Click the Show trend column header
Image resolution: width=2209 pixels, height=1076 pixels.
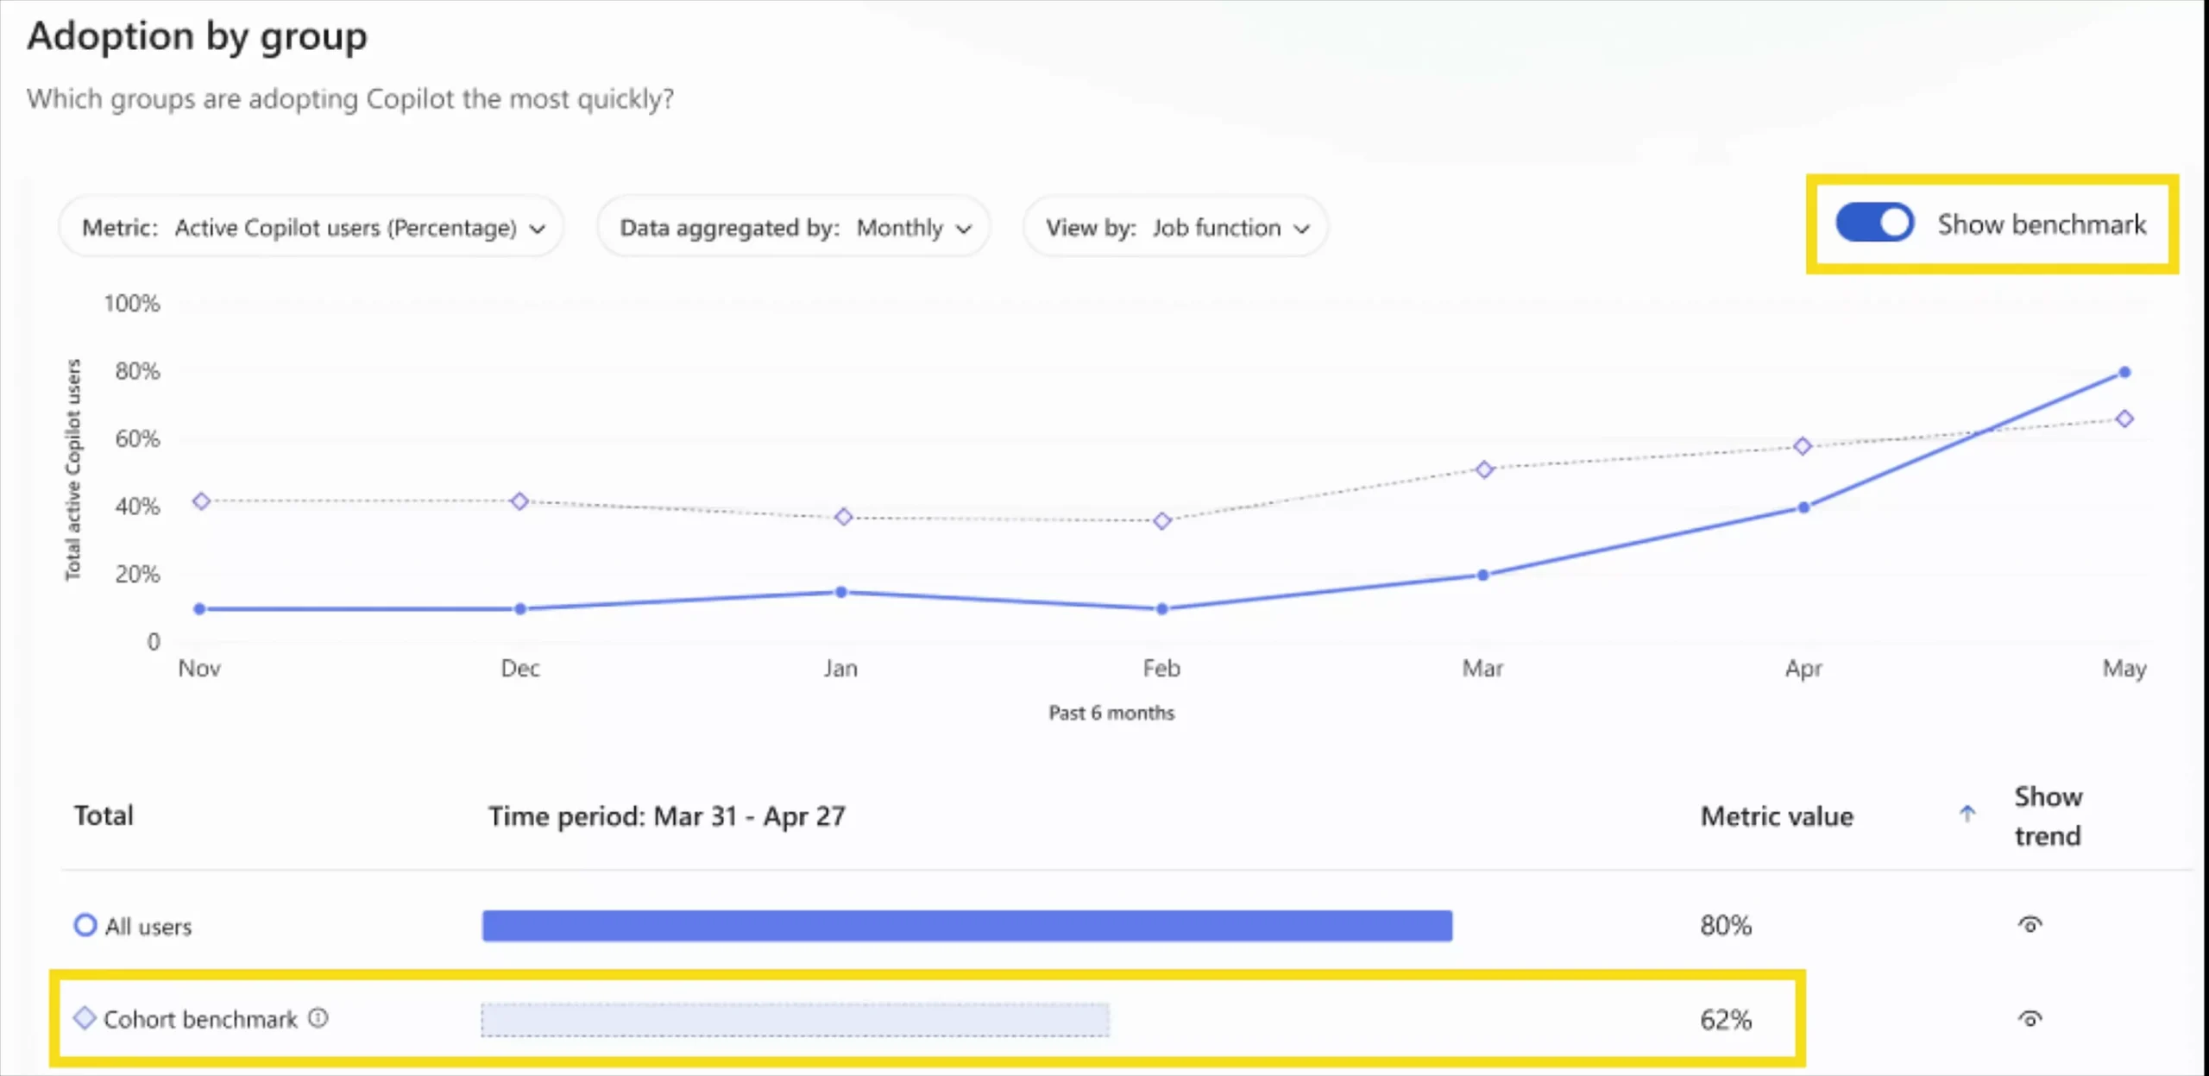tap(2048, 816)
